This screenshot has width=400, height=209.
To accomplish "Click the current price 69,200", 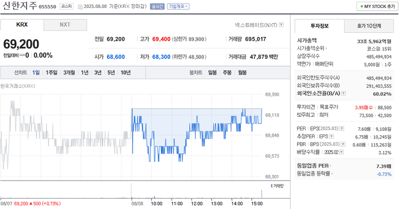I will [21, 44].
